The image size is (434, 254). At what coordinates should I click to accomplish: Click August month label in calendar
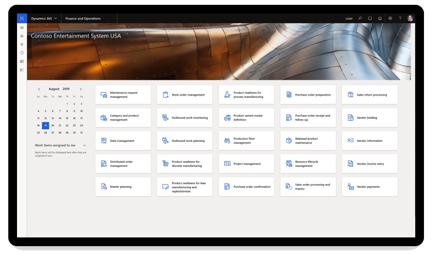[x=54, y=89]
